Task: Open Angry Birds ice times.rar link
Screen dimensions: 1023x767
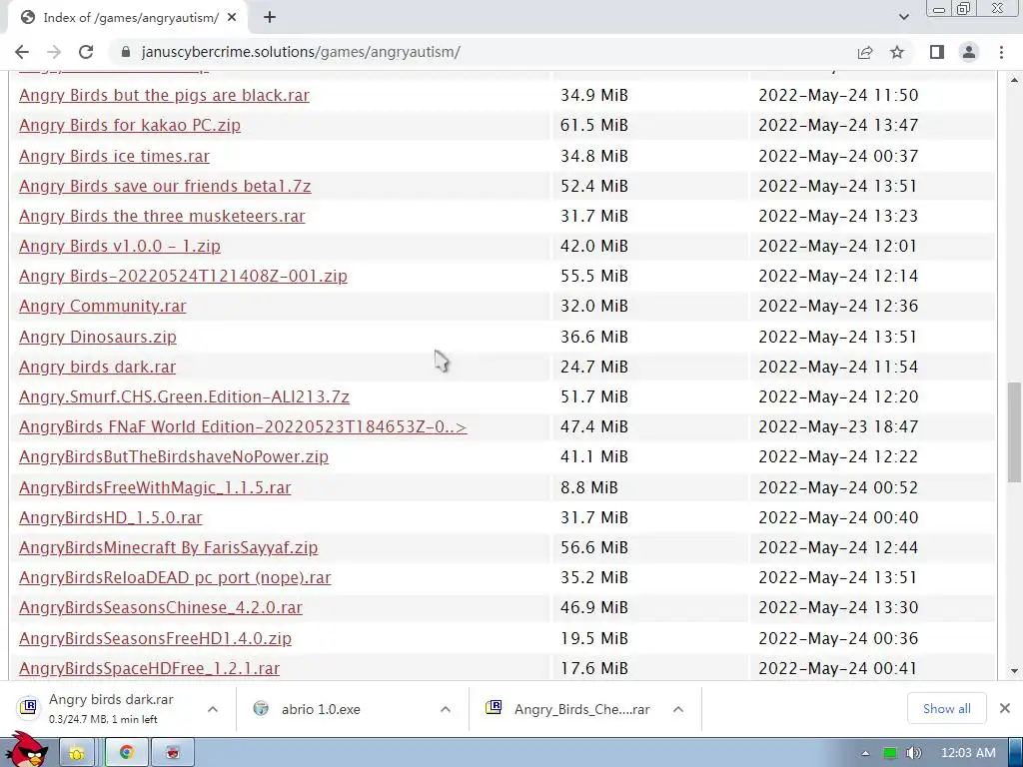Action: [x=114, y=157]
